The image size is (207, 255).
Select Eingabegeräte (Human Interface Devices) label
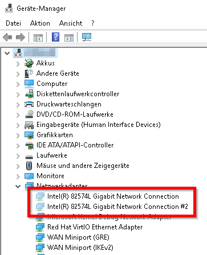click(x=99, y=125)
